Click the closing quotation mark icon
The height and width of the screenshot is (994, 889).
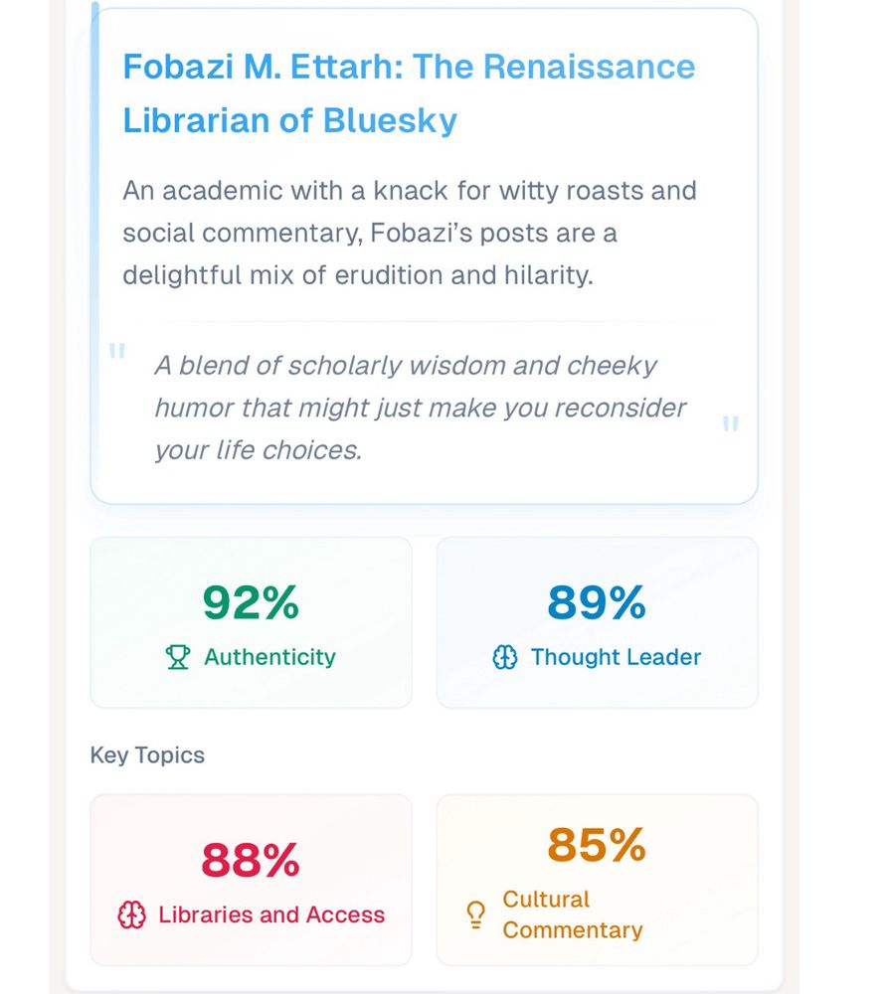730,423
